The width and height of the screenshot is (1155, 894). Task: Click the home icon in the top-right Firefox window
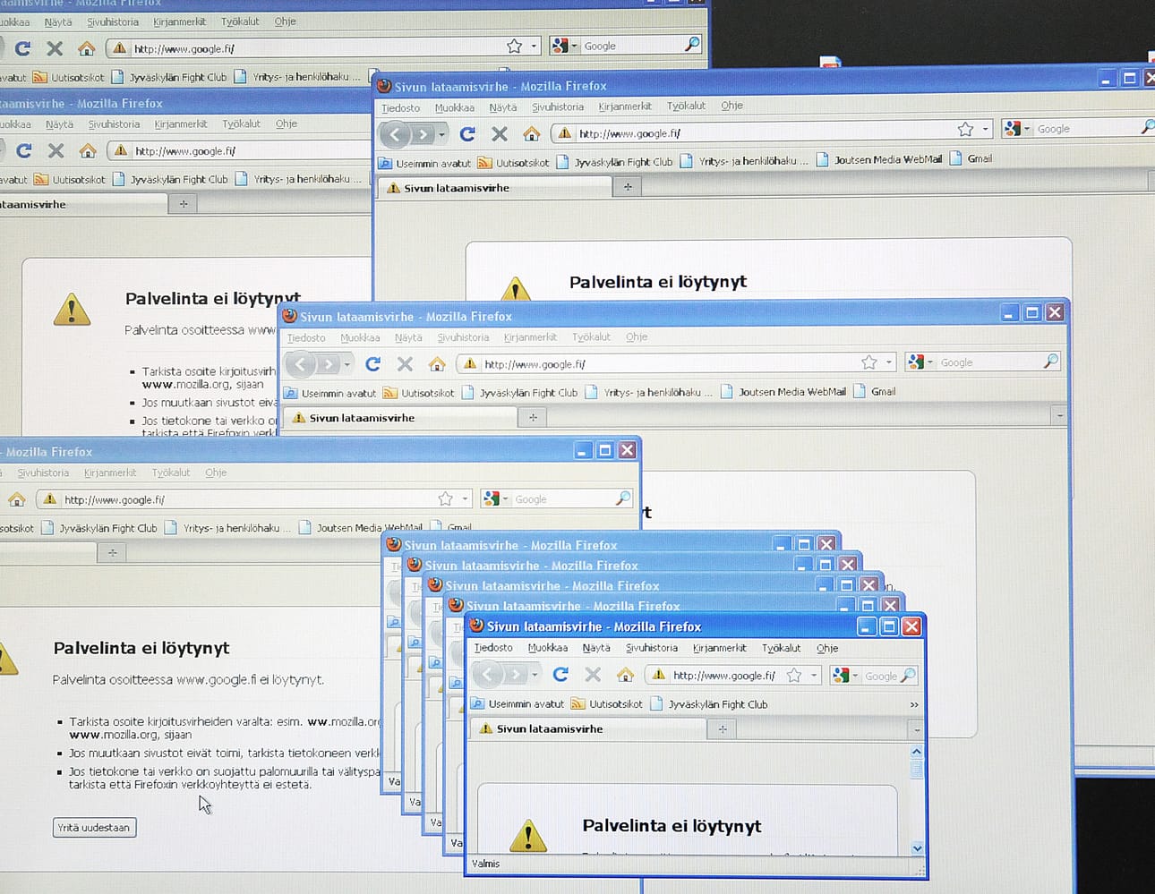pyautogui.click(x=532, y=134)
